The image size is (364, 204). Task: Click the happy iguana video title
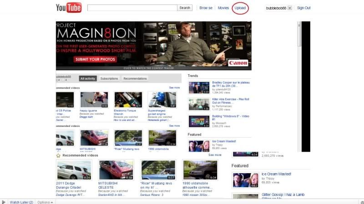[x=88, y=111]
